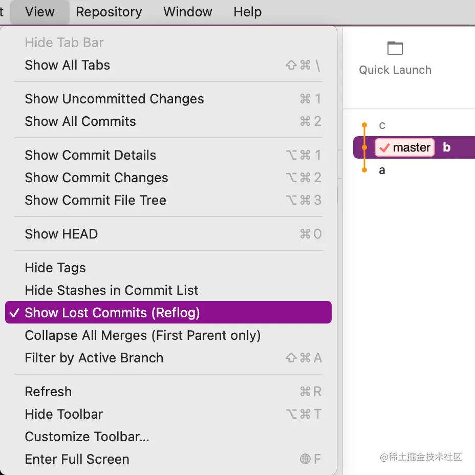The image size is (475, 475).
Task: Toggle Show Lost Commits (Reflog) option
Action: (112, 313)
